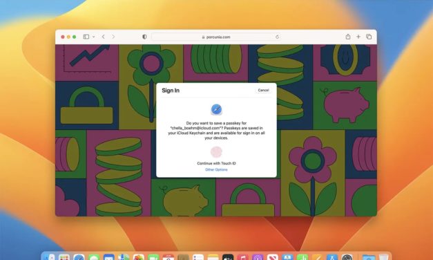Focus the porcunia.com address bar
433x260 pixels.
tap(216, 37)
